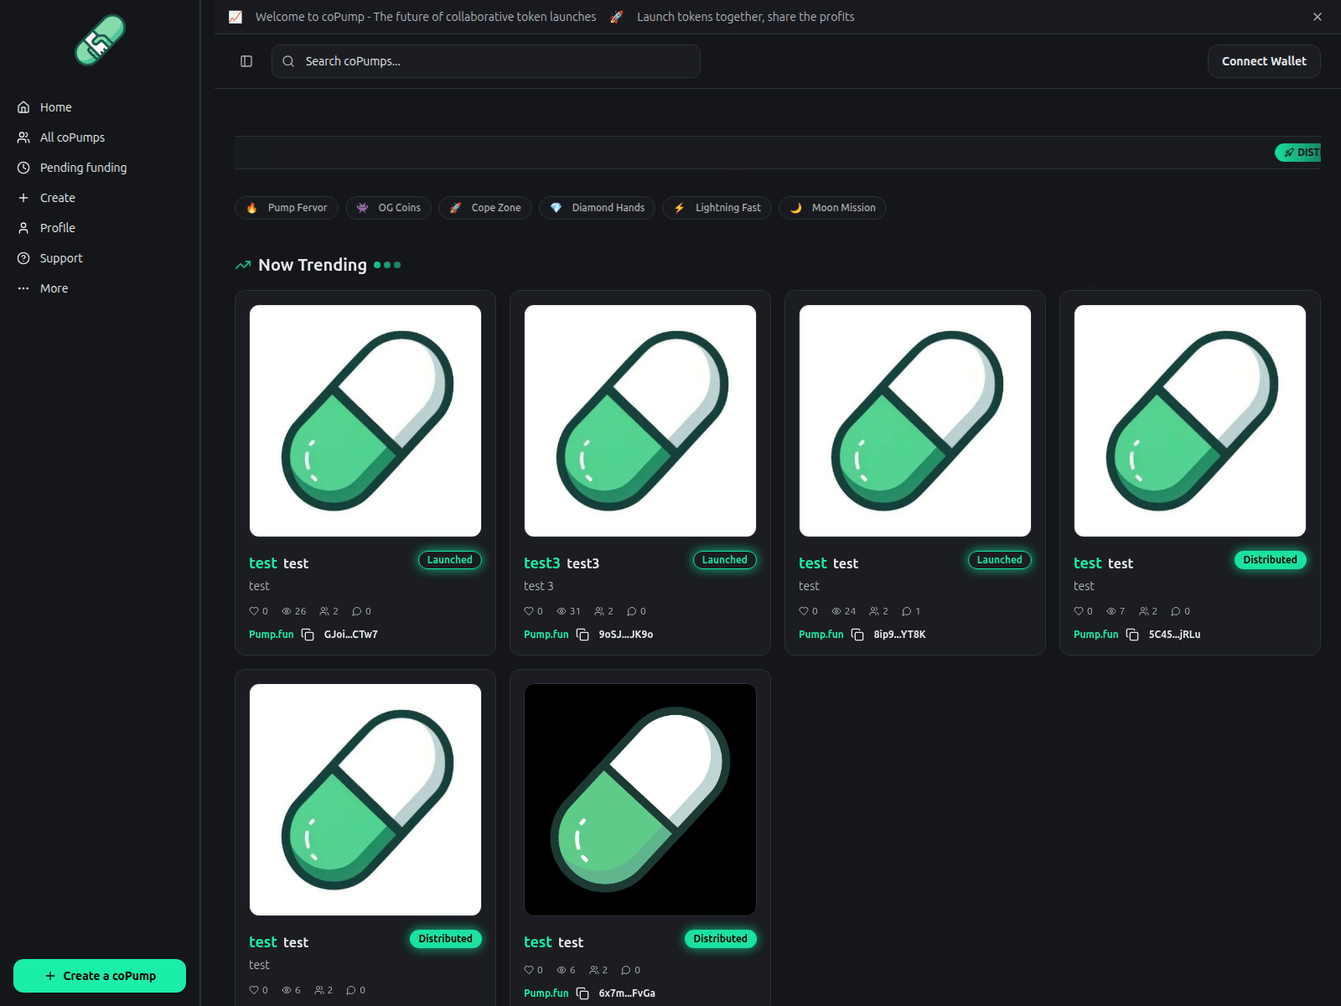This screenshot has height=1006, width=1341.
Task: Toggle the sidebar panel icon
Action: click(x=246, y=61)
